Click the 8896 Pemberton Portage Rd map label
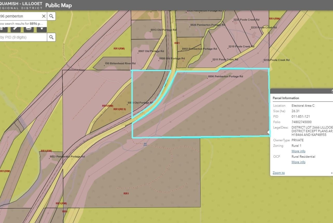Viewport: 333px width, 223px height. click(225, 76)
